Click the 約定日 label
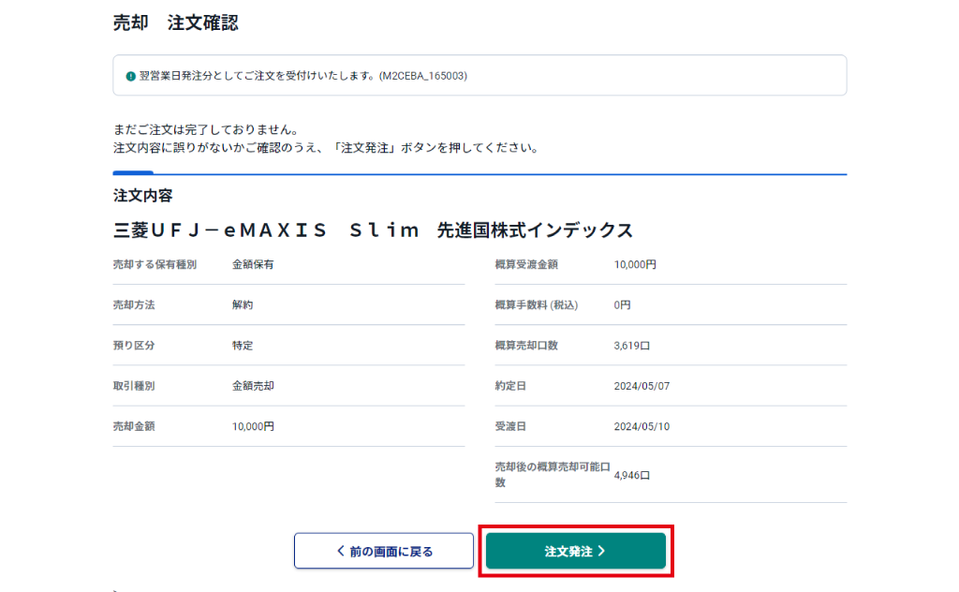Screen dimensions: 959x592 pos(510,386)
